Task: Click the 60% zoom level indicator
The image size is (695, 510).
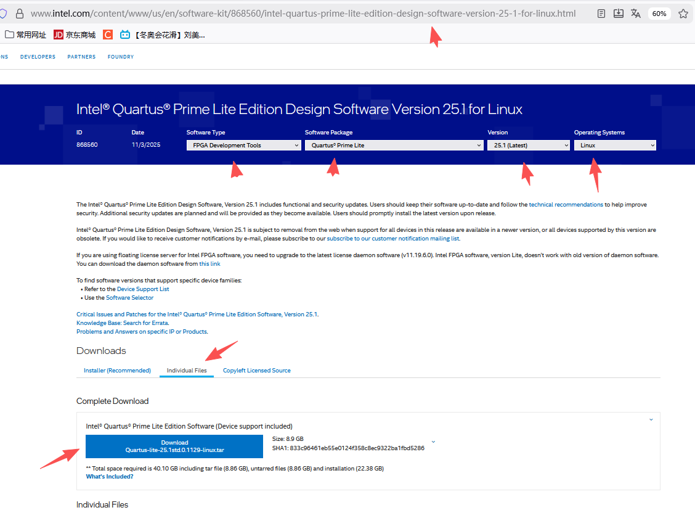Action: click(x=659, y=14)
